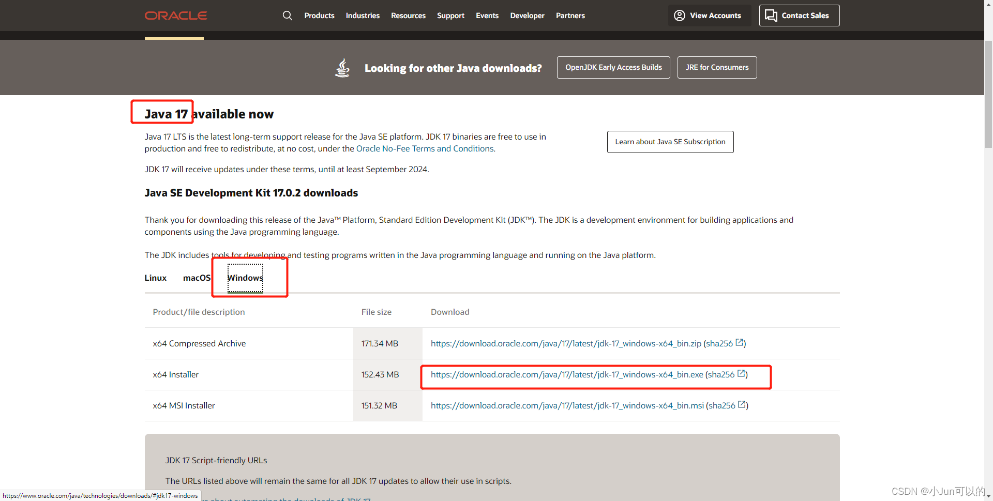Image resolution: width=993 pixels, height=501 pixels.
Task: Click 'Looking for other Java downloads?' text
Action: 453,68
